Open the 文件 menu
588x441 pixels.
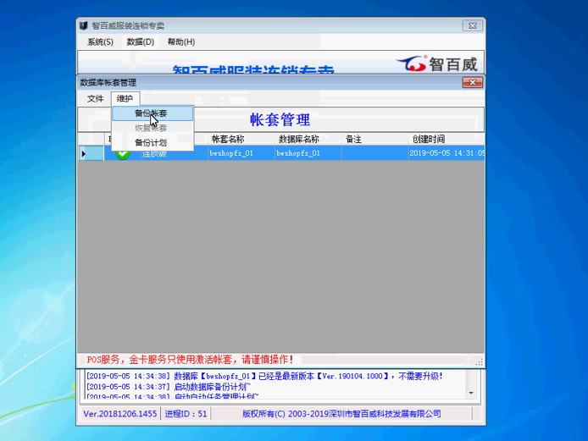(95, 99)
